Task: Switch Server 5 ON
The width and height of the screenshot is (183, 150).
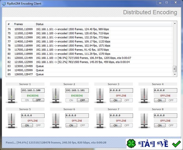Action: pyautogui.click(x=27, y=125)
